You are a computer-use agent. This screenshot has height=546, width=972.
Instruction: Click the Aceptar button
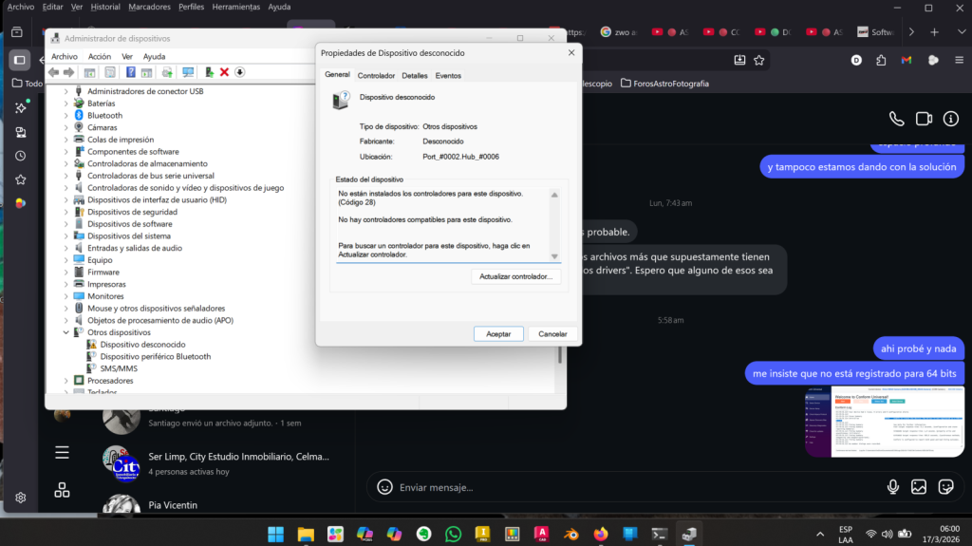click(x=498, y=334)
